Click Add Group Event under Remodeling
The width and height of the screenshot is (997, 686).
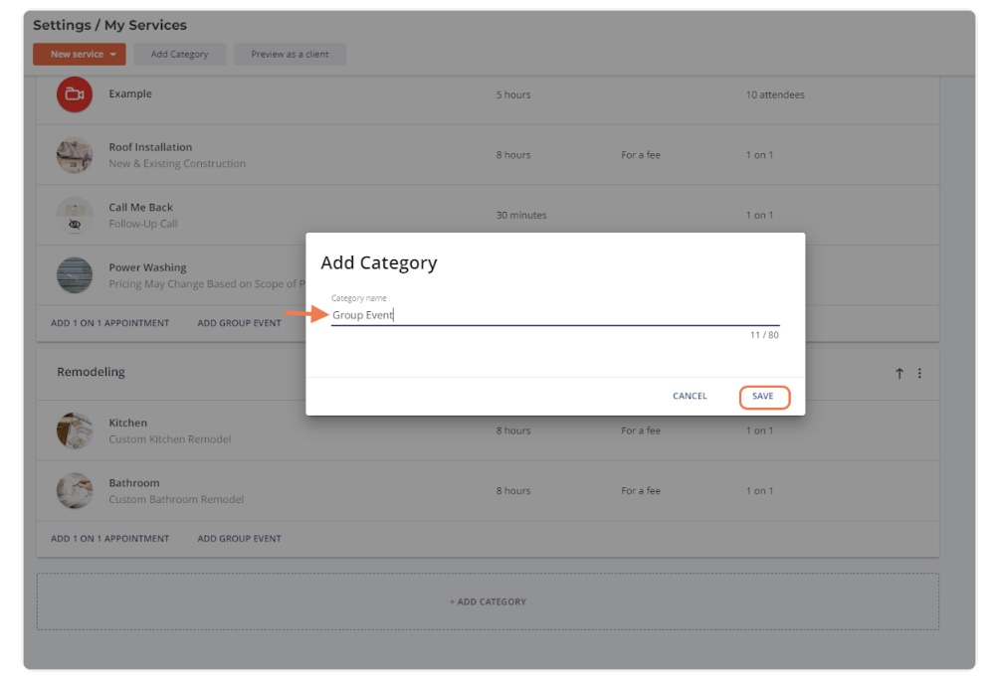(x=239, y=539)
